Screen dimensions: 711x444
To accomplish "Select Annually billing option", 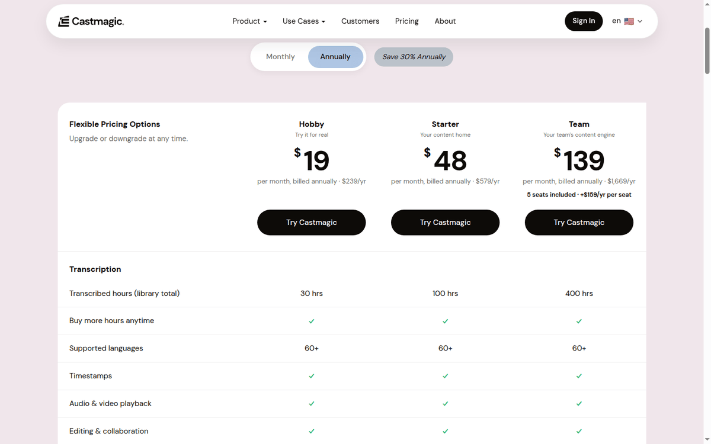I will [x=335, y=57].
